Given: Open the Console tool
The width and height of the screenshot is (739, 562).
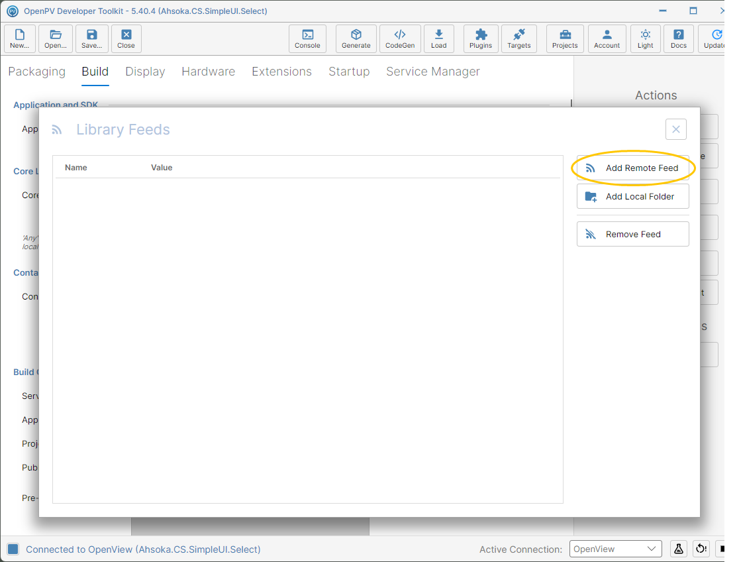Looking at the screenshot, I should pos(307,38).
